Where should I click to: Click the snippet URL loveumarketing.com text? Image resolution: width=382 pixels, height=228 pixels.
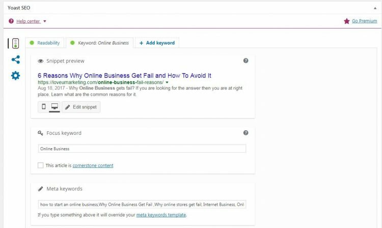101,82
